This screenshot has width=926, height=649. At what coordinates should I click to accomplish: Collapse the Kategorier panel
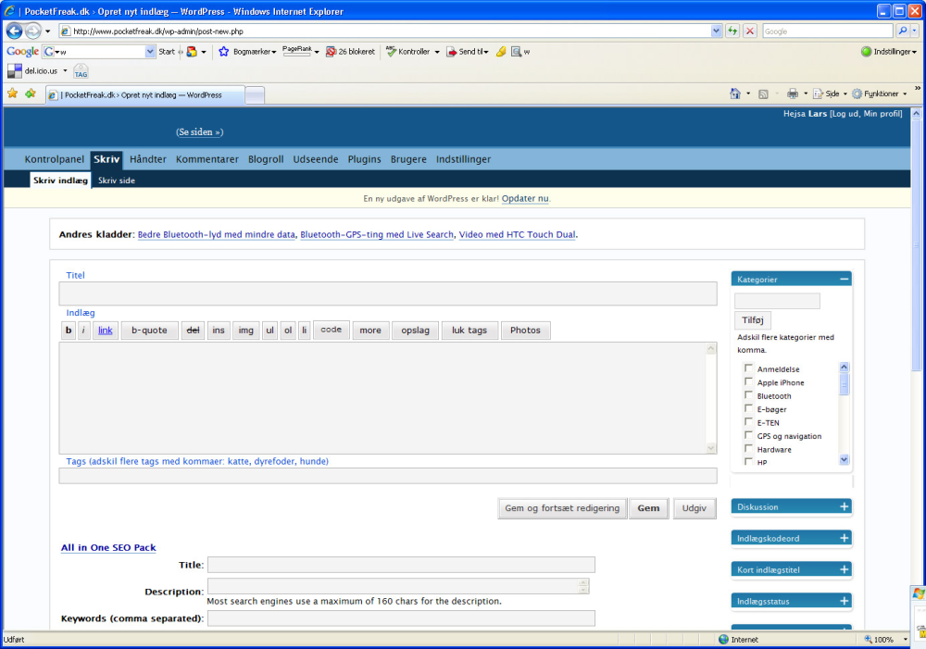(844, 279)
